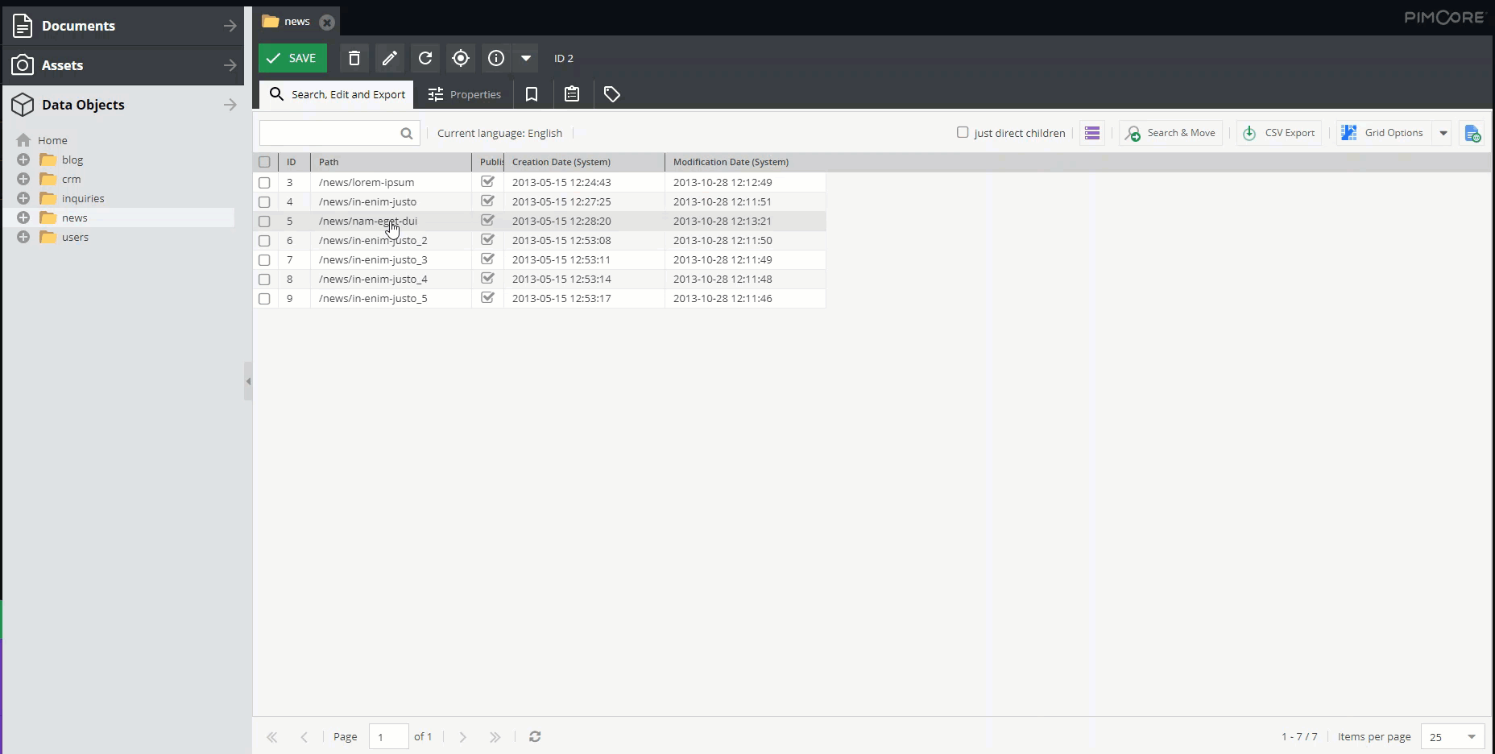Sort by ID column header
Viewport: 1495px width, 754px height.
[x=294, y=162]
